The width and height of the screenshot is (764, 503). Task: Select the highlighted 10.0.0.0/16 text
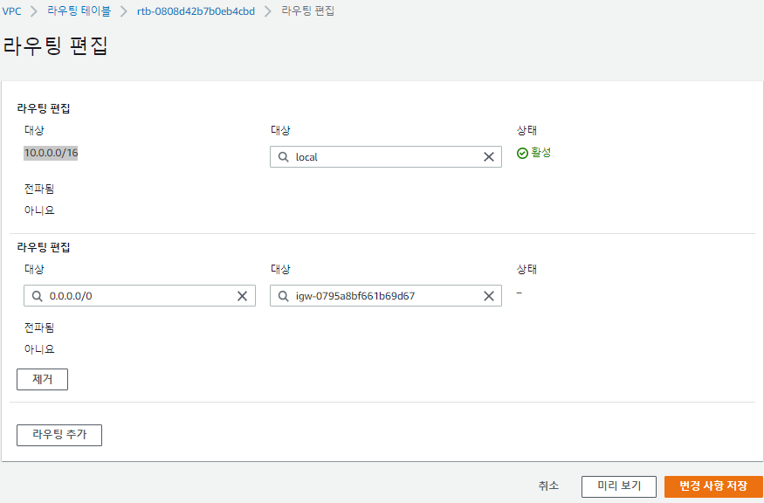tap(52, 153)
